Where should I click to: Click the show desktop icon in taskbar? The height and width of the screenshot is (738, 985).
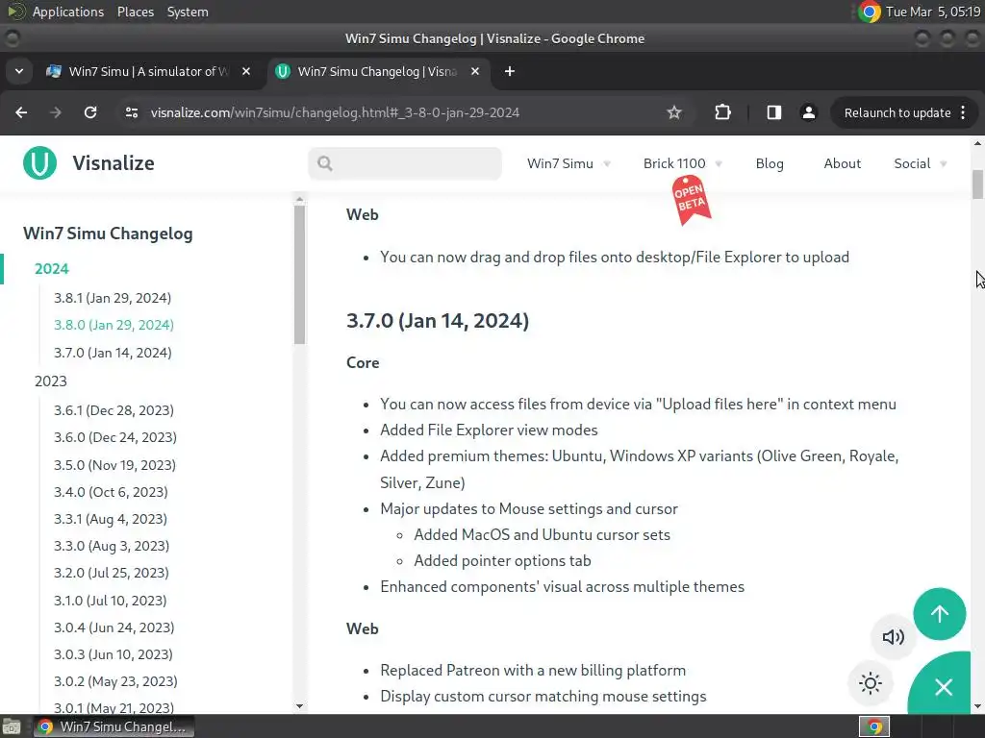12,726
